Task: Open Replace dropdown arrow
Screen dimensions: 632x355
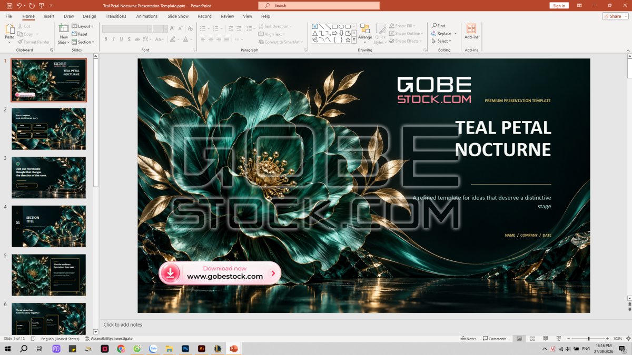Action: point(456,34)
